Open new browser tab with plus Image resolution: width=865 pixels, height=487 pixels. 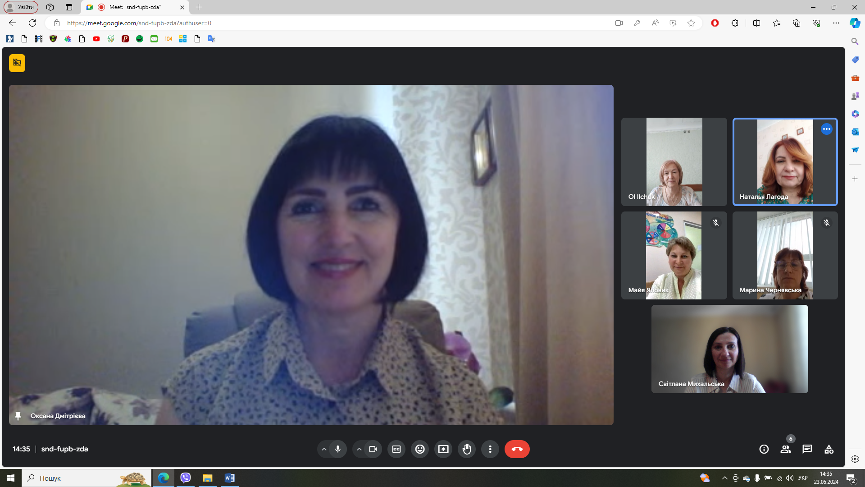coord(199,7)
